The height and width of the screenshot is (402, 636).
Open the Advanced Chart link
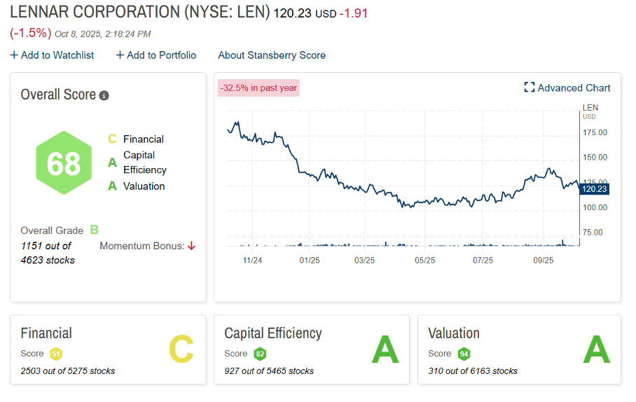pos(574,88)
